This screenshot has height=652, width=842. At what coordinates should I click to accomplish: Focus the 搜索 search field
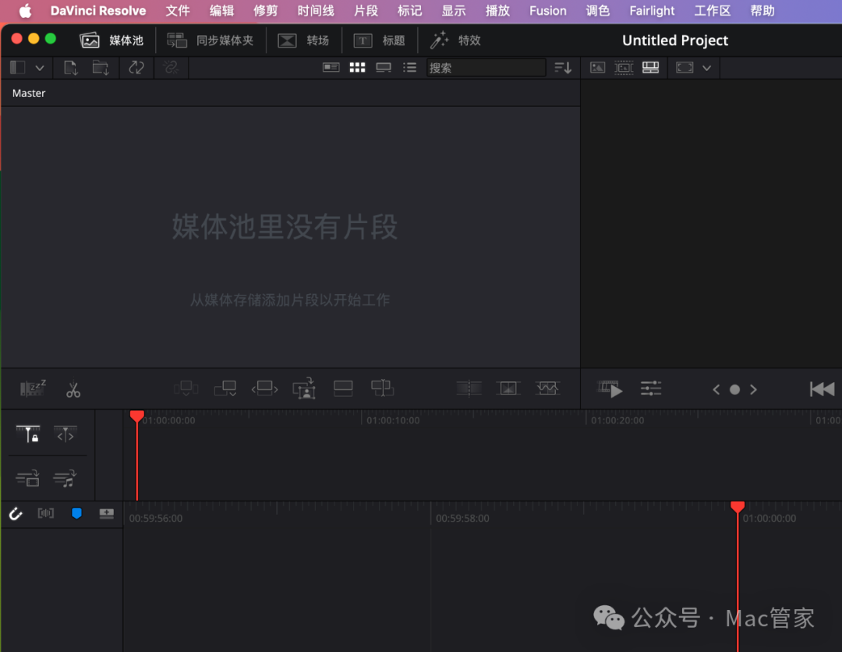tap(486, 68)
